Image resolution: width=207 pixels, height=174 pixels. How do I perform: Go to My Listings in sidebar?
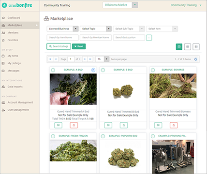14,63
